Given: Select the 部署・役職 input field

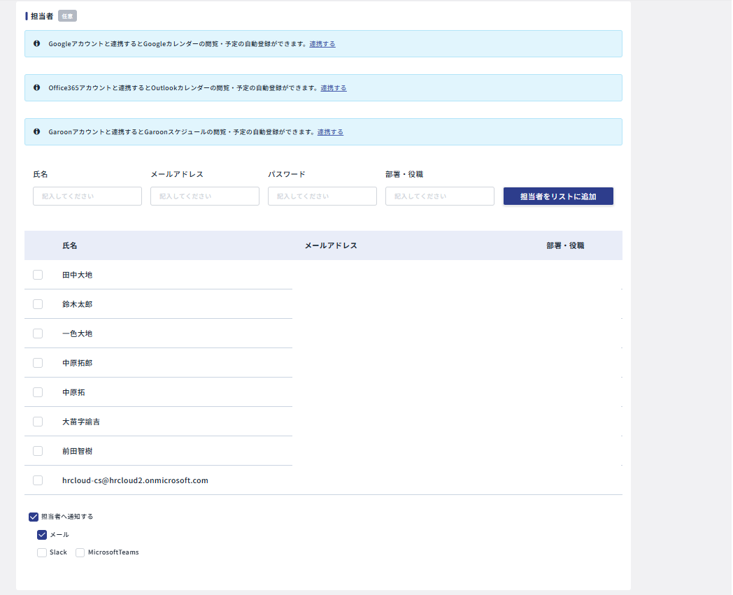Looking at the screenshot, I should click(440, 196).
